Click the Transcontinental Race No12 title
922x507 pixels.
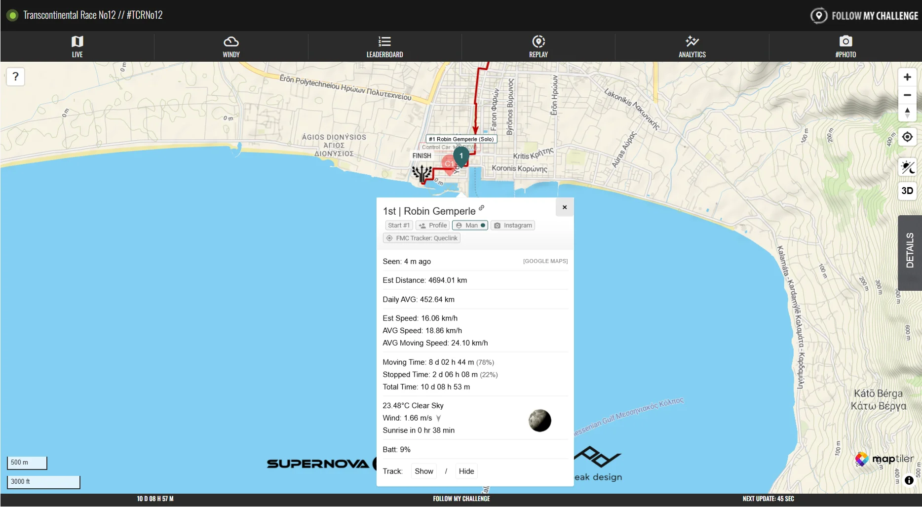point(93,15)
